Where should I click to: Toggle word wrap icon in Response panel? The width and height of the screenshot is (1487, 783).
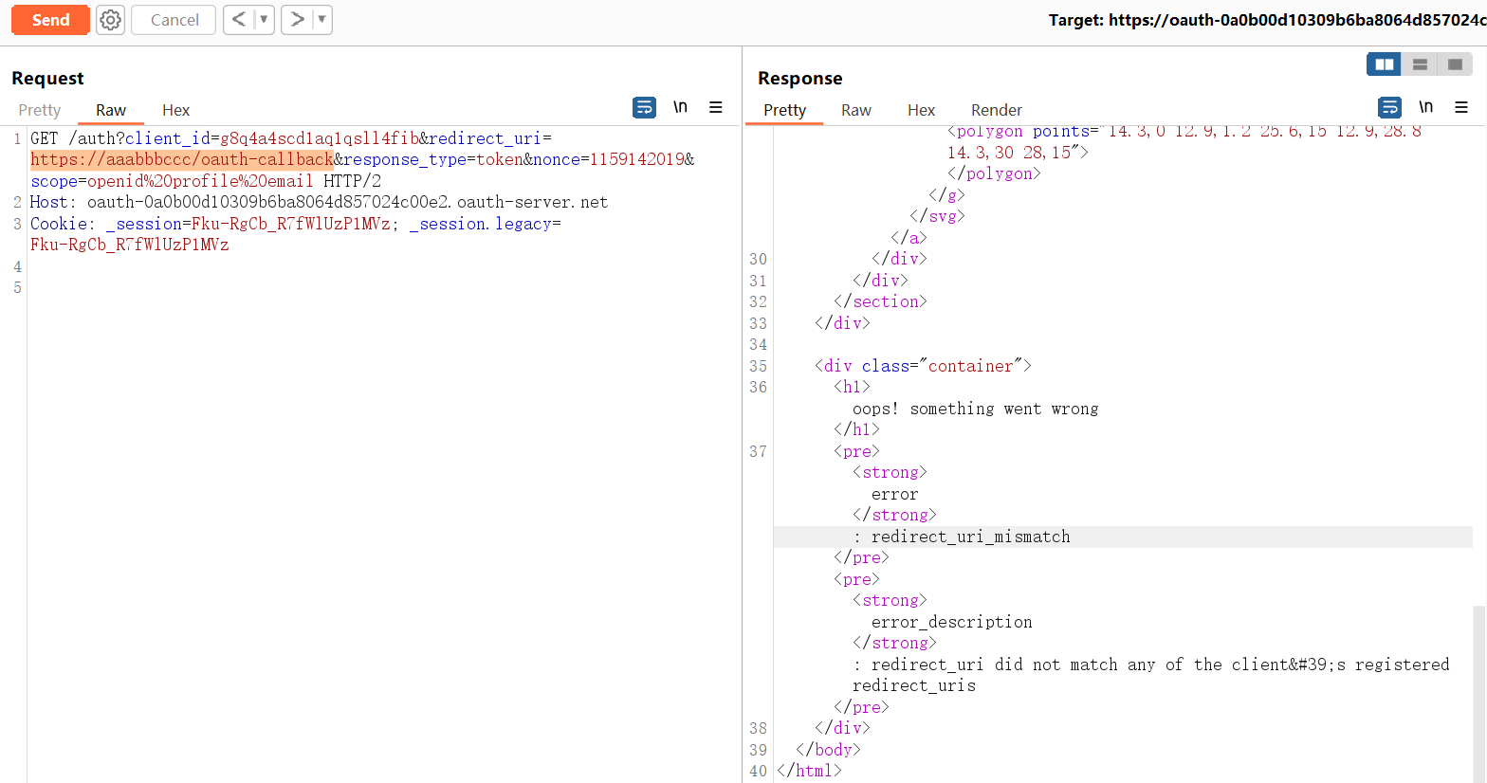tap(1389, 108)
